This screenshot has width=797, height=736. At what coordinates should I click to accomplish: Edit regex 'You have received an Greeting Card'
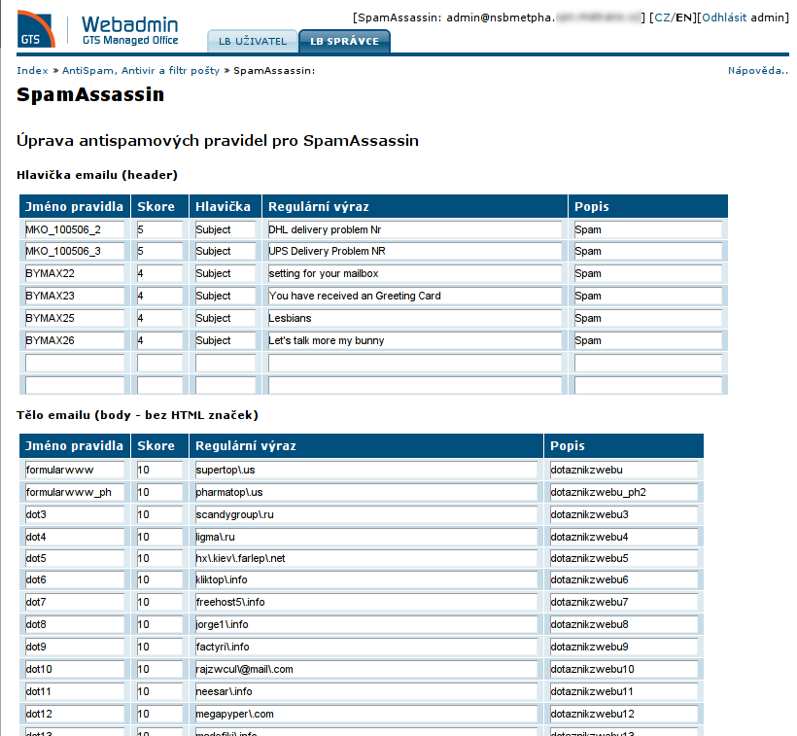coord(415,296)
